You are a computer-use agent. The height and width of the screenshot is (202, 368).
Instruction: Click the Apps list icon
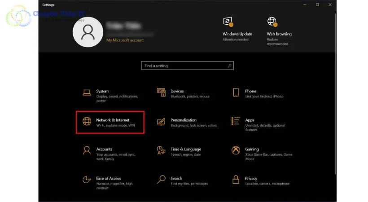pos(236,121)
